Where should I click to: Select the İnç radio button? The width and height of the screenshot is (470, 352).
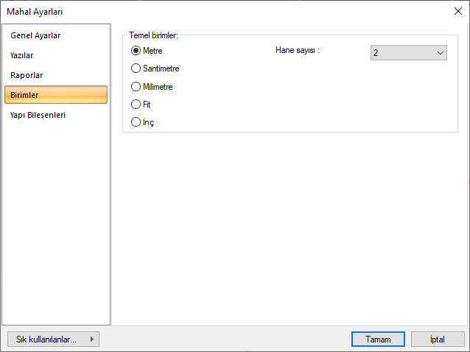click(136, 122)
